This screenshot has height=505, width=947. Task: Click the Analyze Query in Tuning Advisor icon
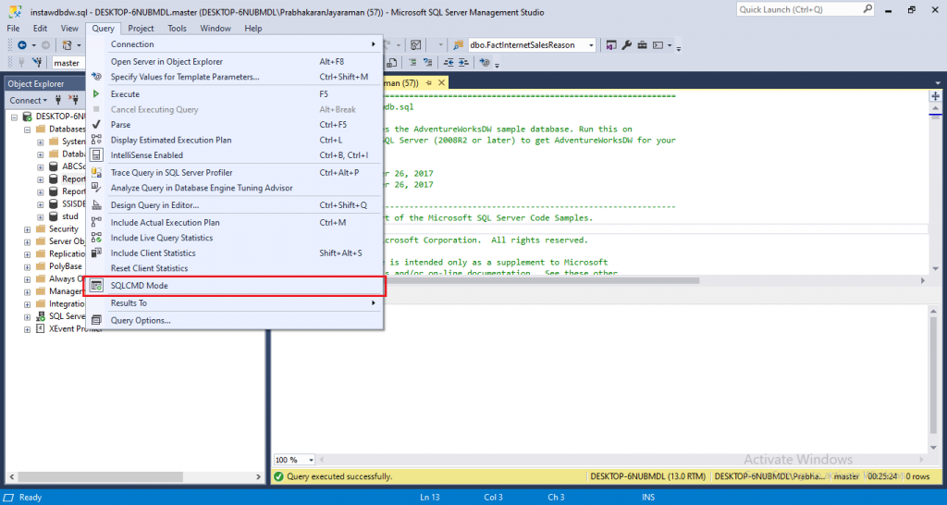96,188
